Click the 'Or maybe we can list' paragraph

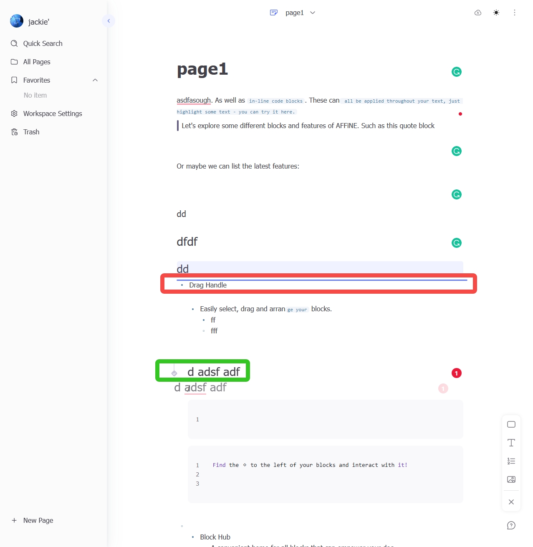[x=238, y=166]
